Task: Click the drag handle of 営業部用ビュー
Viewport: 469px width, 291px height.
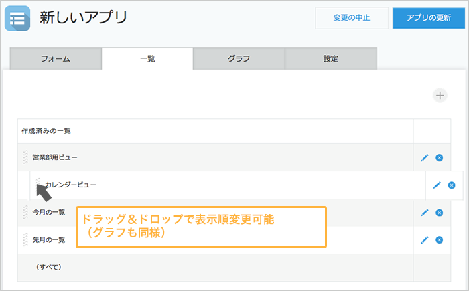Action: coord(25,157)
